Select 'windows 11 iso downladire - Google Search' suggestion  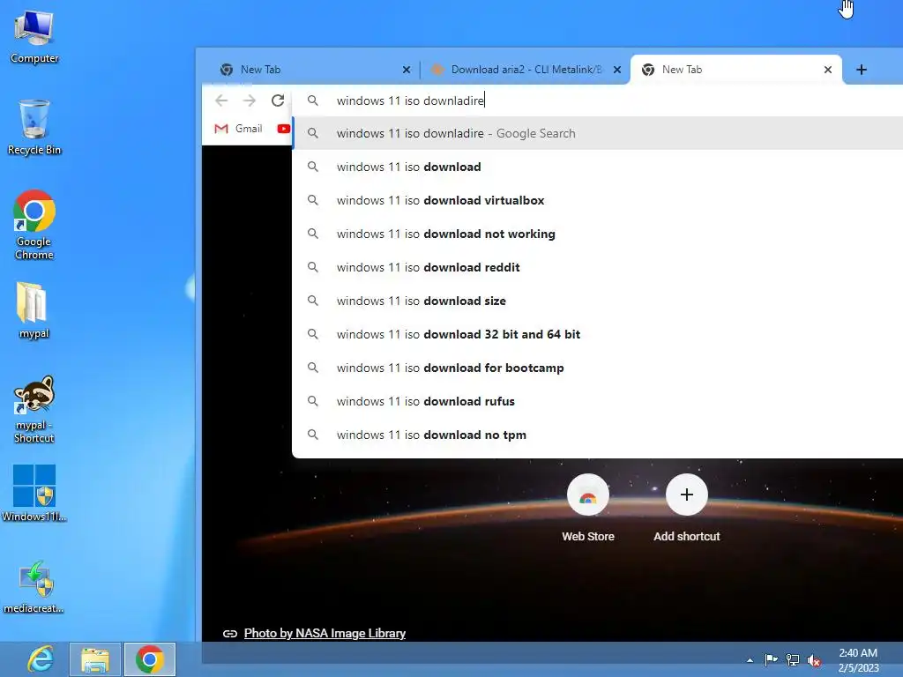coord(598,134)
